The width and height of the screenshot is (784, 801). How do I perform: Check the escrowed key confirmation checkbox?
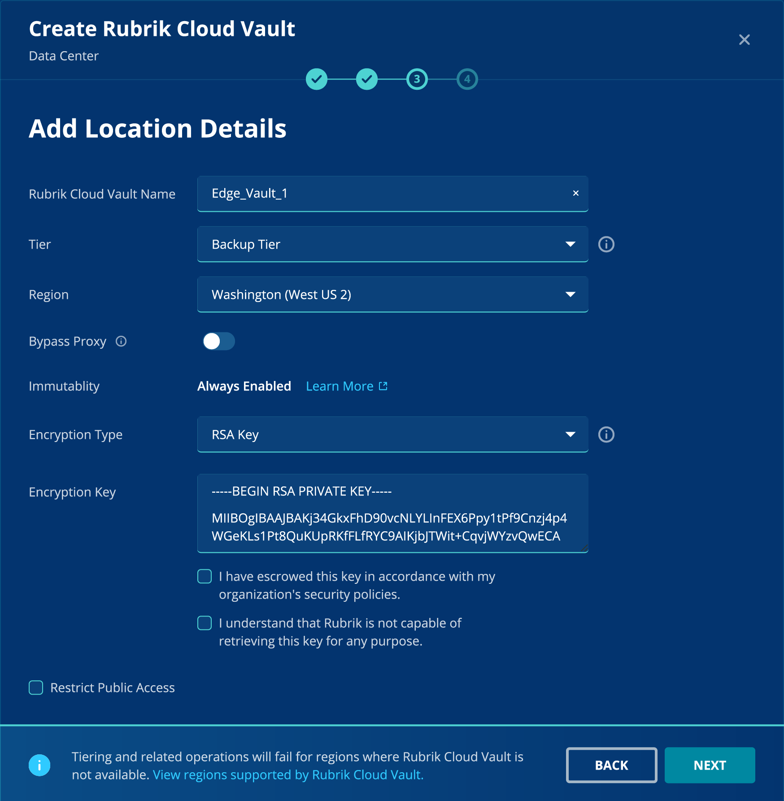pyautogui.click(x=205, y=577)
